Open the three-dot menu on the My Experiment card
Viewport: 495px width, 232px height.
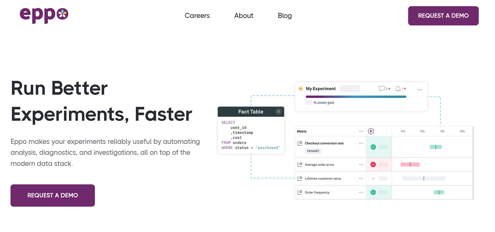coord(420,90)
